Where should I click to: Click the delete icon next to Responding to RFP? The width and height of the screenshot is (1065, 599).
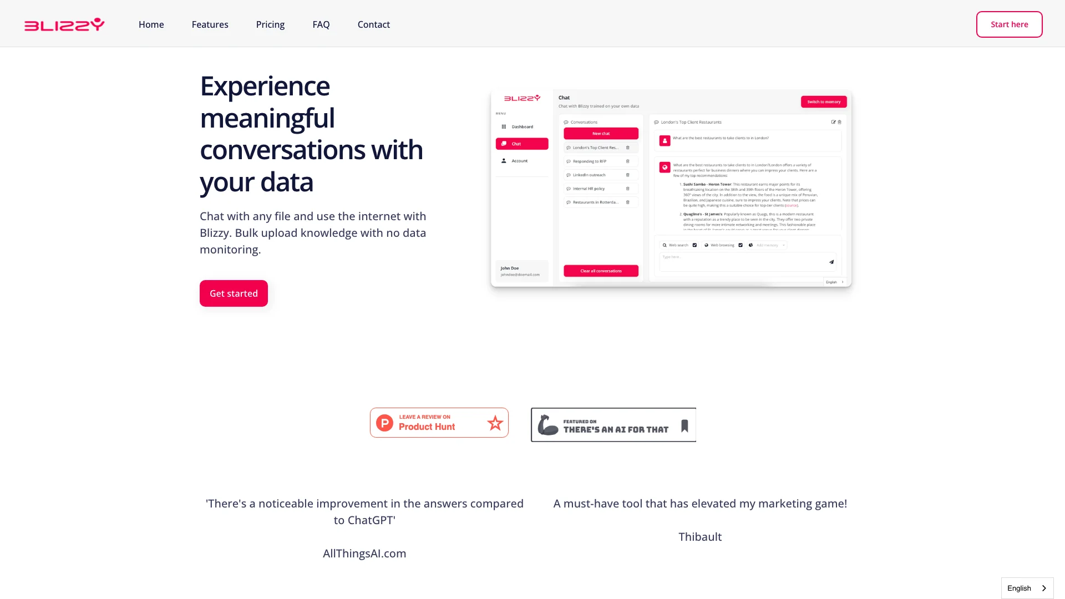627,161
